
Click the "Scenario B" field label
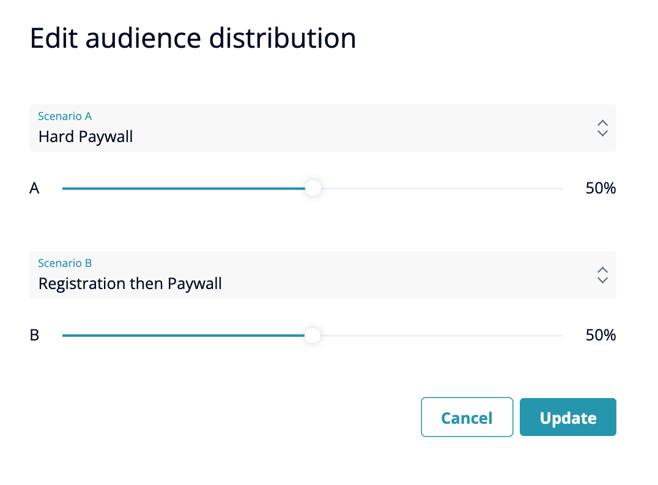[x=65, y=263]
